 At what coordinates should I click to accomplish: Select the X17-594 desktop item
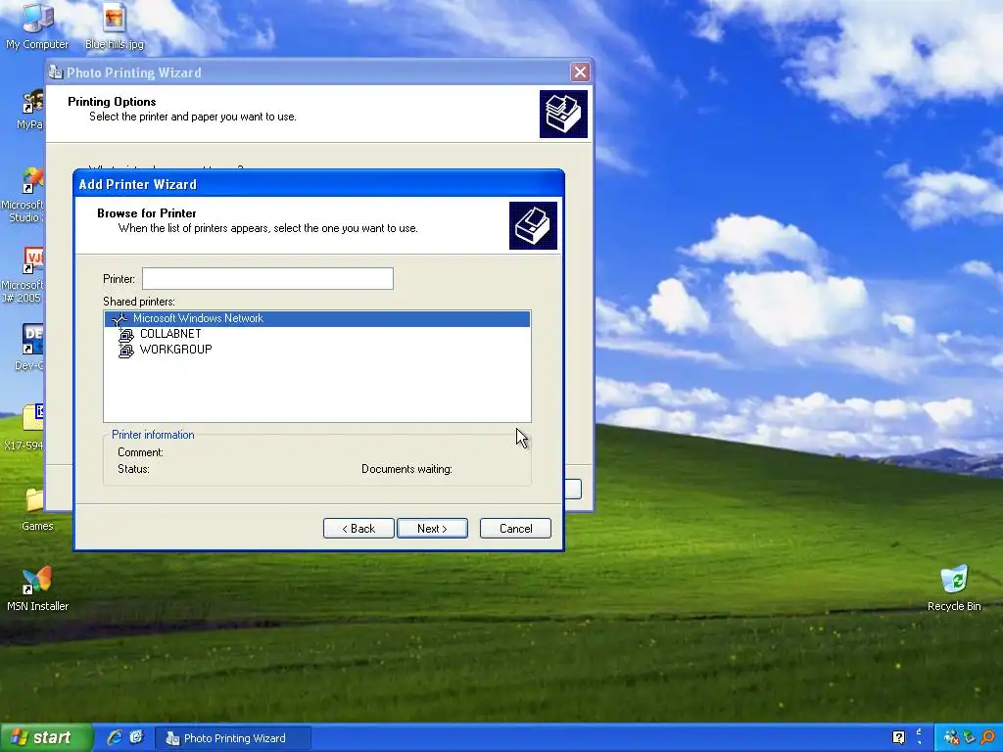[24, 427]
